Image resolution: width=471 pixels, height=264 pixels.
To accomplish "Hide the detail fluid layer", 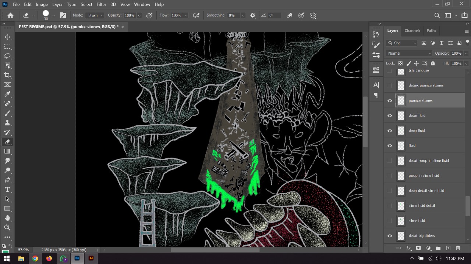I will 390,115.
